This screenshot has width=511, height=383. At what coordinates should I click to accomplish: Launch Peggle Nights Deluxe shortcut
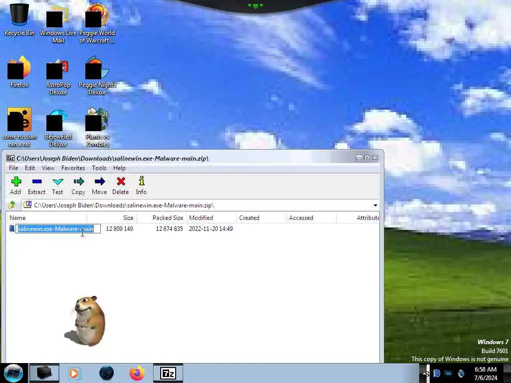click(97, 76)
